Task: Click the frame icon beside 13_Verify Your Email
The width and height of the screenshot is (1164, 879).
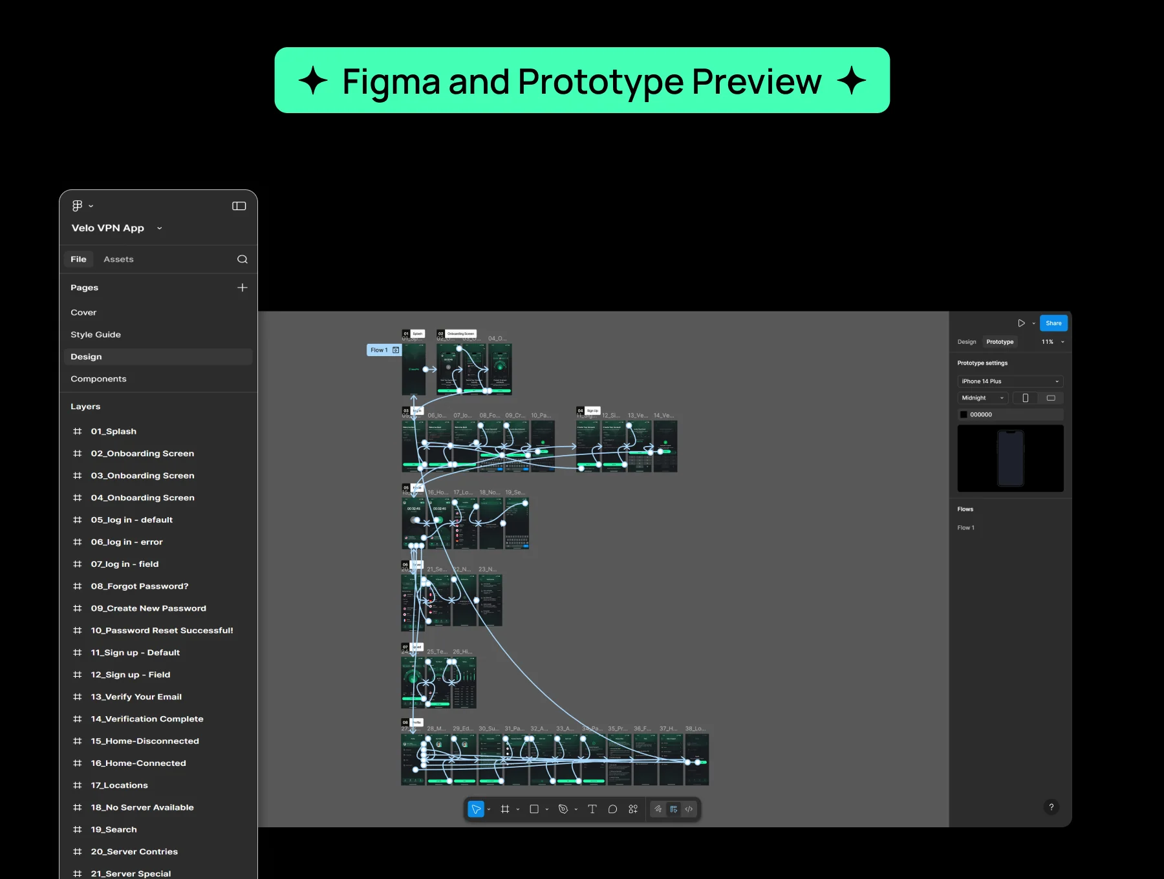Action: (x=78, y=697)
